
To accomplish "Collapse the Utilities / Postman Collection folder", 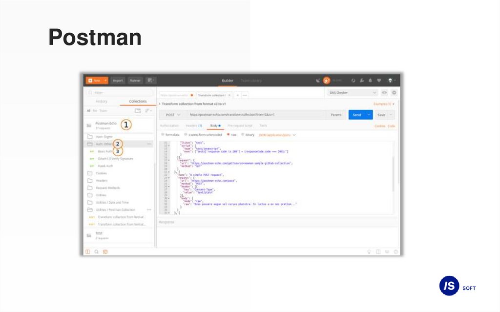I will (115, 209).
